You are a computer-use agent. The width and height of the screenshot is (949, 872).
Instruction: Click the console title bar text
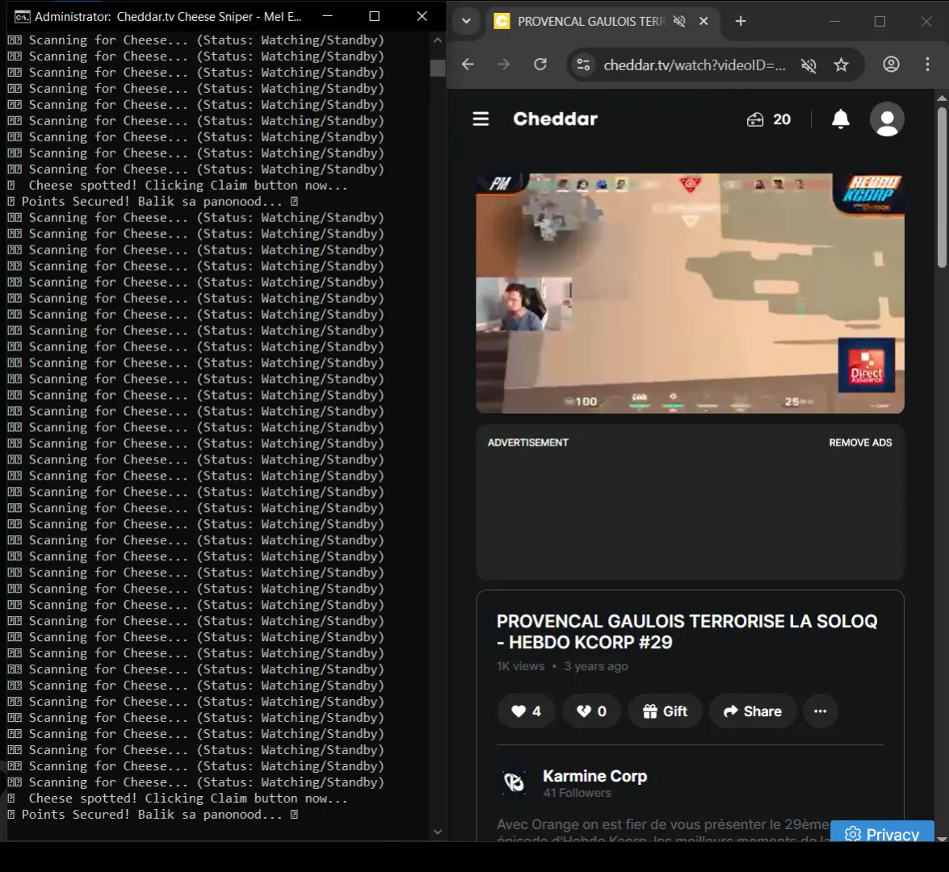(x=167, y=16)
